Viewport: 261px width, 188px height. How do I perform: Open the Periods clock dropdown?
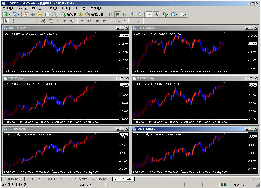[x=174, y=14]
